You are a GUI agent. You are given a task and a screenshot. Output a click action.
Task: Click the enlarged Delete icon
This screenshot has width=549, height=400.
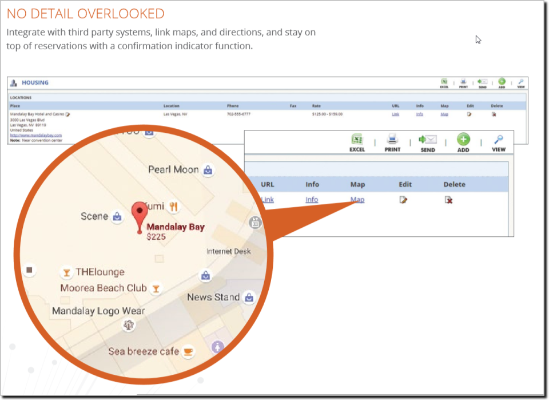coord(448,200)
